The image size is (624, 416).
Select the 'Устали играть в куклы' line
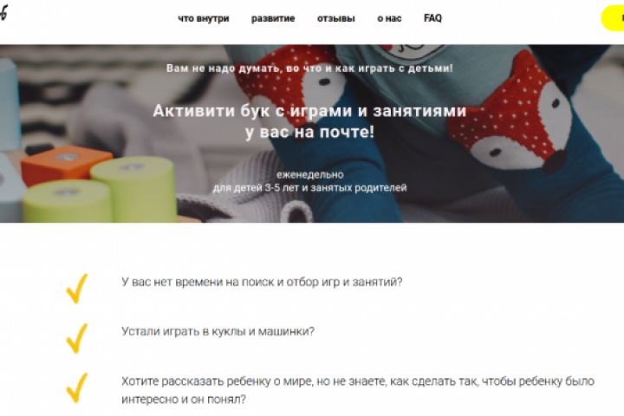click(218, 331)
